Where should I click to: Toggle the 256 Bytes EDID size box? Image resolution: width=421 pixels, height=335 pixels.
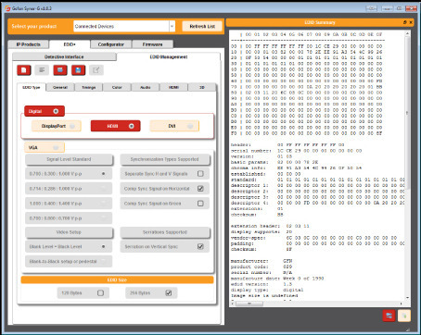(x=169, y=292)
